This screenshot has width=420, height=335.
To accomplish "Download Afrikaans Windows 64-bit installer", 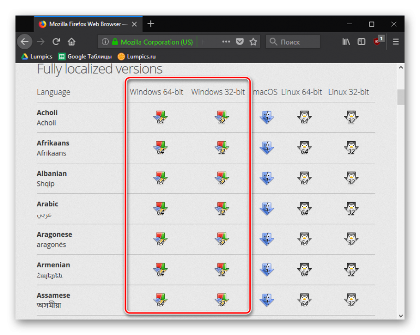I will click(160, 148).
